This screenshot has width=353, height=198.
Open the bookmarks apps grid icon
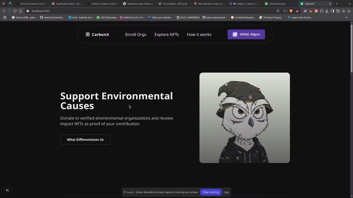click(5, 17)
